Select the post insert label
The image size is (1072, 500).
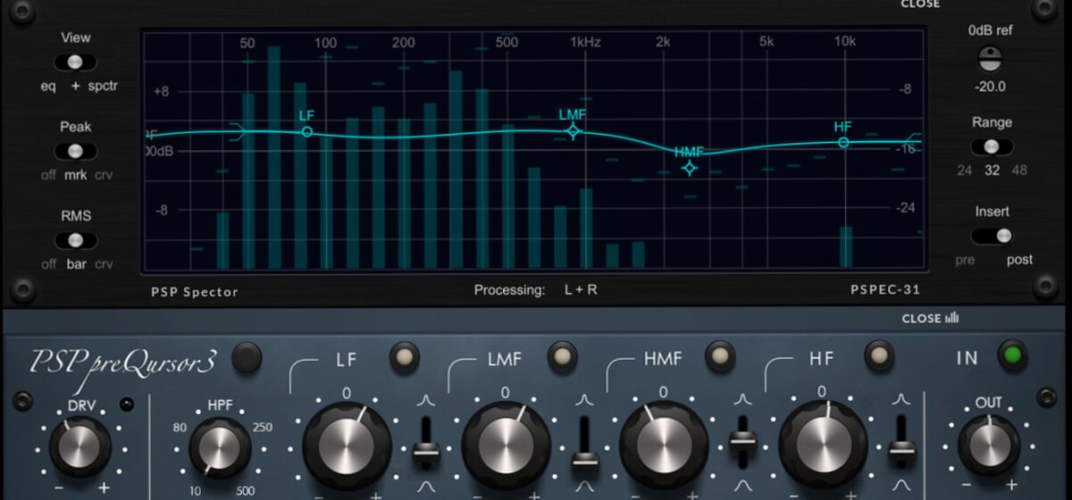click(x=1019, y=260)
